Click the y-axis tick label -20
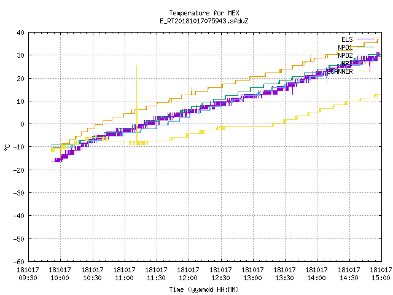 19,170
